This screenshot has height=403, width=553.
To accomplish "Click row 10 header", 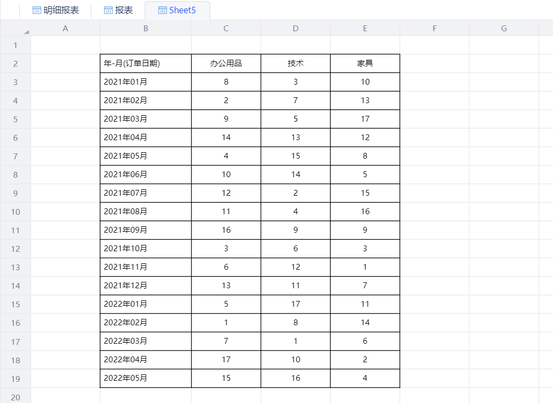I will point(15,212).
